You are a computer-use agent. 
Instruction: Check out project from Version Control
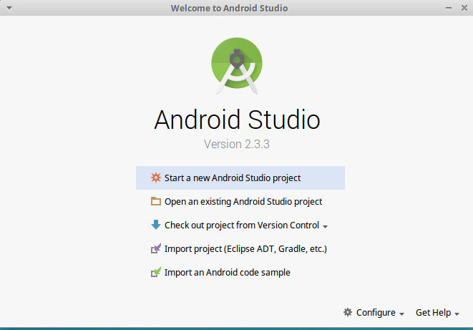tap(240, 225)
